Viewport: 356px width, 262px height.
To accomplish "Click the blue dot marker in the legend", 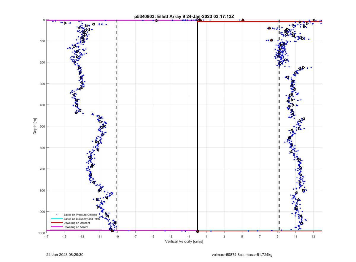I will [x=57, y=215].
